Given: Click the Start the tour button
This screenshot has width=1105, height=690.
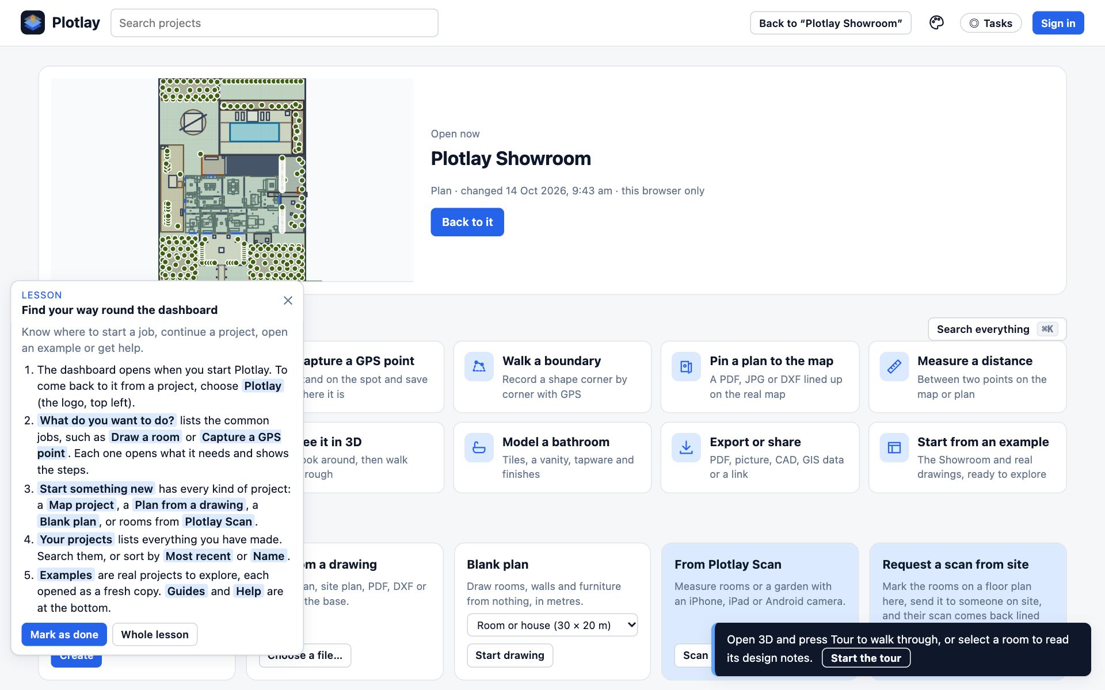Looking at the screenshot, I should pyautogui.click(x=866, y=658).
